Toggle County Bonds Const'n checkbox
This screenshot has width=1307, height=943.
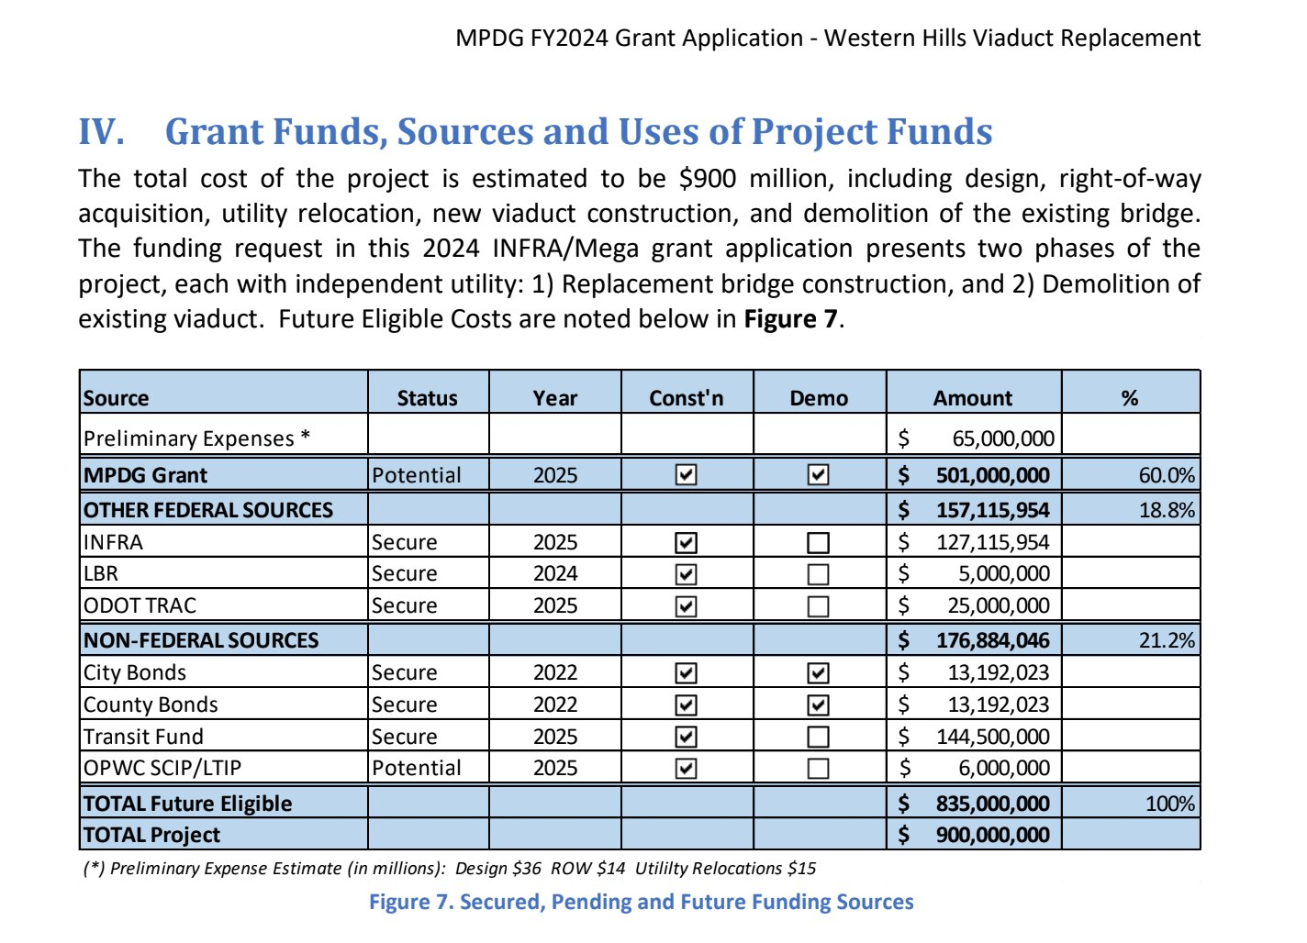pyautogui.click(x=686, y=705)
